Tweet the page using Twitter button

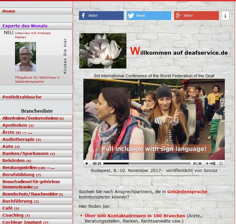coord(149,16)
